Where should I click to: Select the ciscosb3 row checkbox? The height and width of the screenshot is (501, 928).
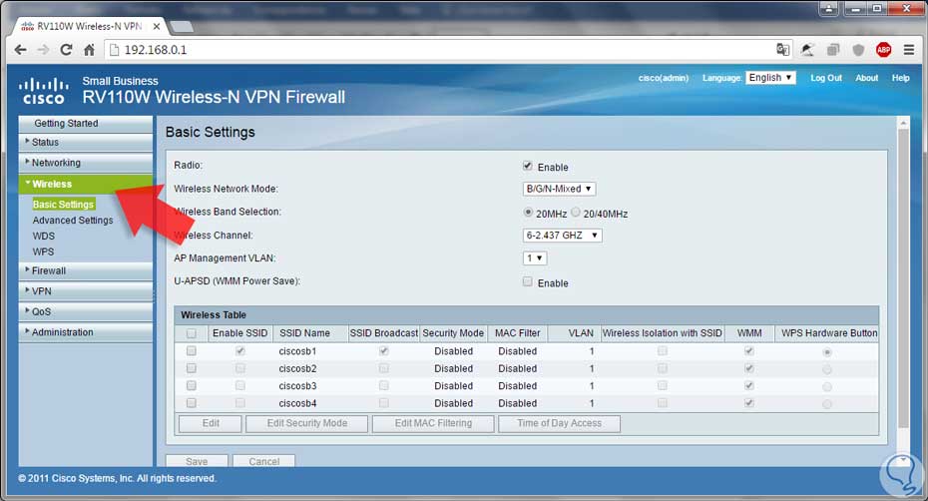click(x=192, y=385)
